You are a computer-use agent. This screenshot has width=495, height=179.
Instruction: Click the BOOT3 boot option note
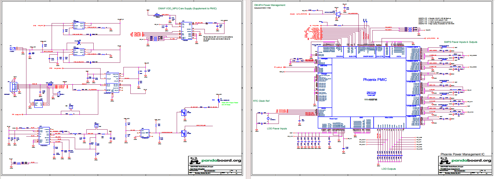pos(435,18)
